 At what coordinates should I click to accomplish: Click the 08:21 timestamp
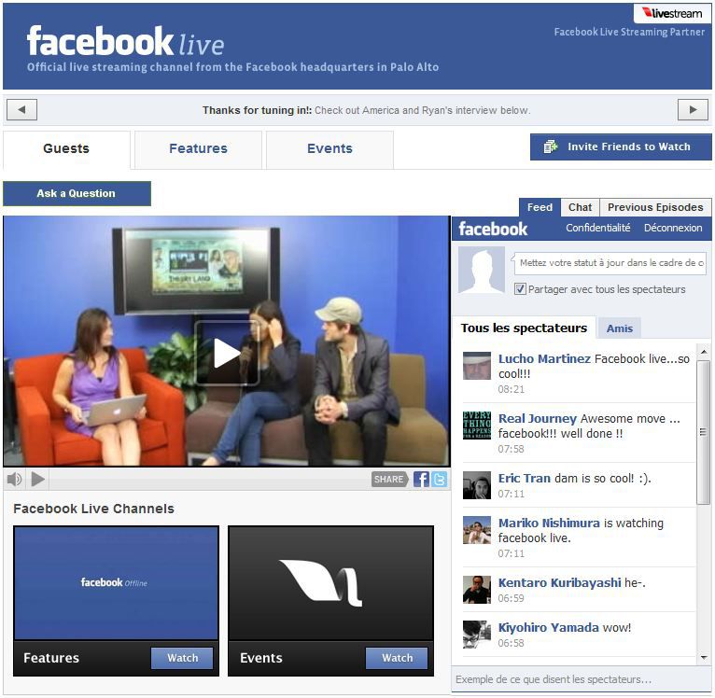tap(512, 389)
